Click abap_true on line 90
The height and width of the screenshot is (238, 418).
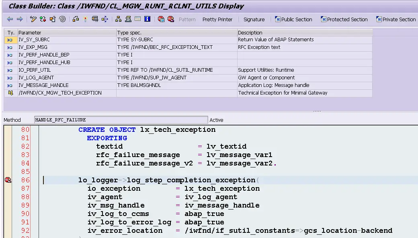click(204, 214)
